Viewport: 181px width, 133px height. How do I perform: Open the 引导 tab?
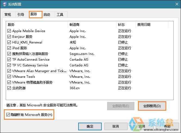(x=22, y=14)
